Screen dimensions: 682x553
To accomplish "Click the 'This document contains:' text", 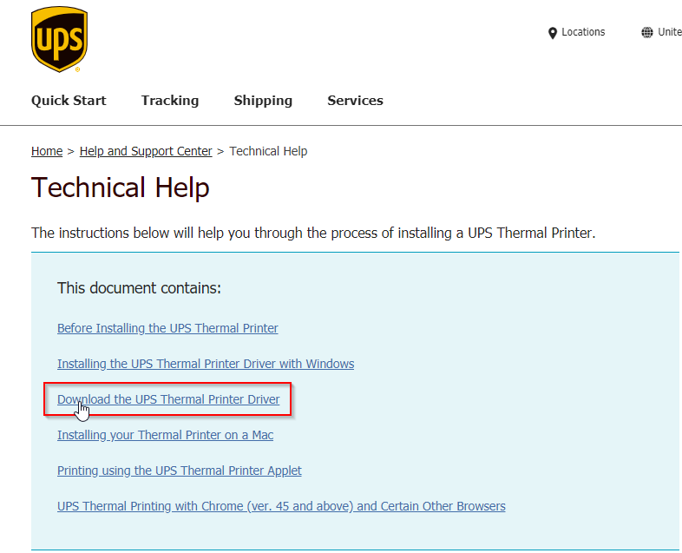I will pos(139,288).
